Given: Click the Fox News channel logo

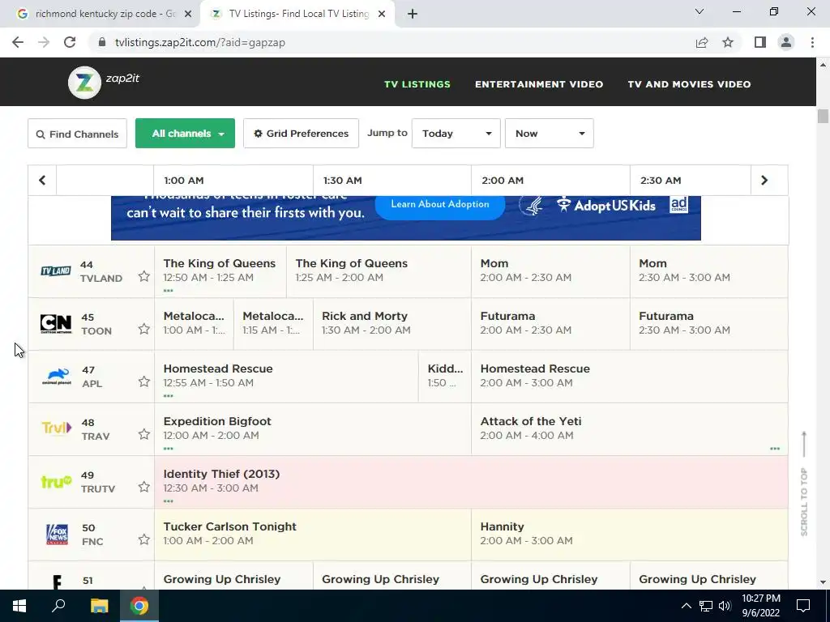Looking at the screenshot, I should (57, 535).
